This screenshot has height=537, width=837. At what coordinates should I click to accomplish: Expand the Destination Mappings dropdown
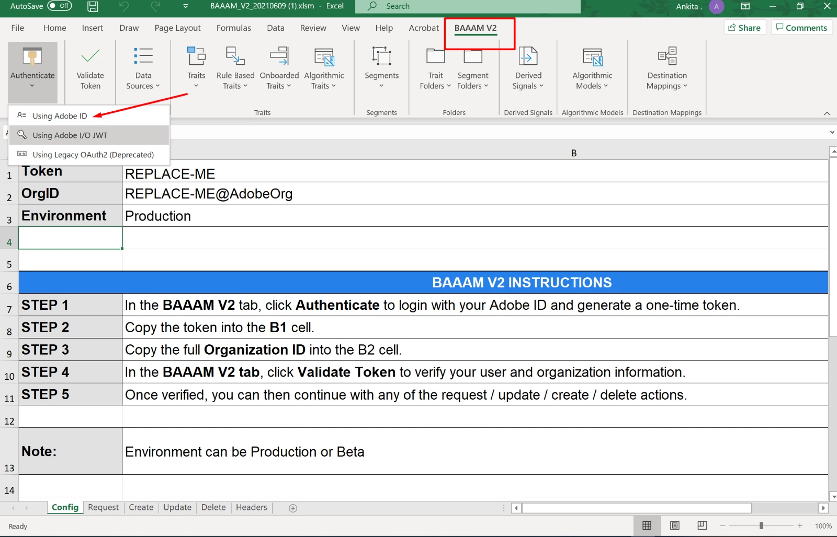point(685,86)
